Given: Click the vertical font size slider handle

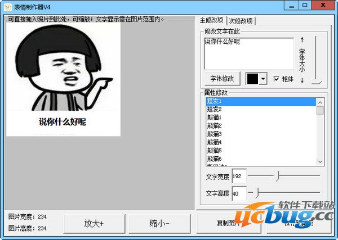Looking at the screenshot, I should [x=316, y=82].
